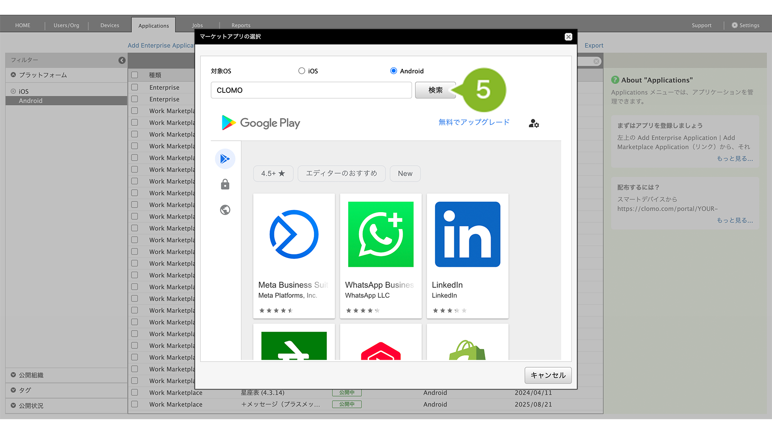Open the web apps globe icon
Viewport: 772px width, 434px height.
tap(225, 210)
